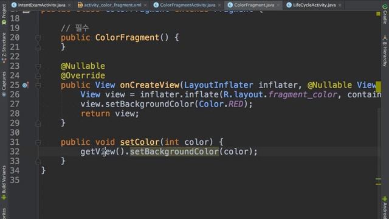Click the class icon on IntentExamActivity.java tab
Viewport: 389px width, 219px height.
click(x=14, y=5)
